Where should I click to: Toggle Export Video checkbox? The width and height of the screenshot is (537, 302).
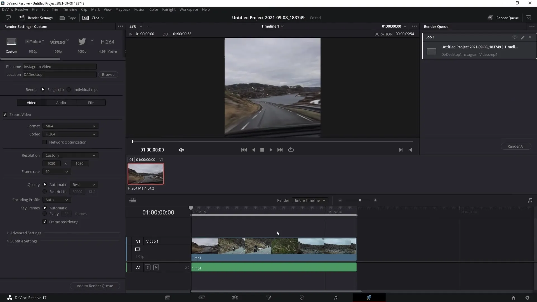coord(5,114)
